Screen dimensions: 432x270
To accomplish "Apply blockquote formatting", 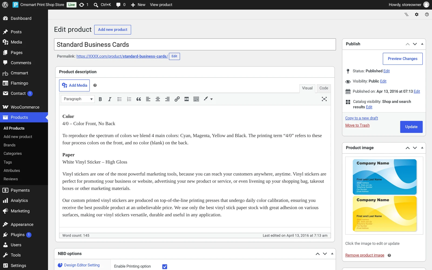I will [139, 99].
